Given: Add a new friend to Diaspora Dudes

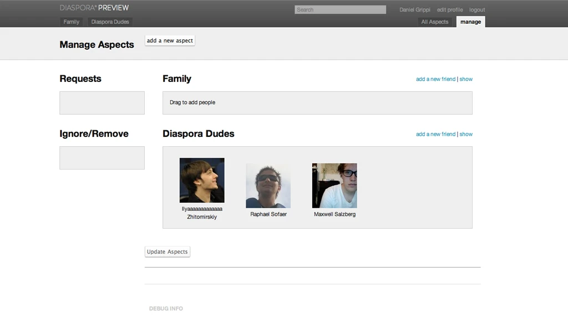Looking at the screenshot, I should pyautogui.click(x=435, y=134).
